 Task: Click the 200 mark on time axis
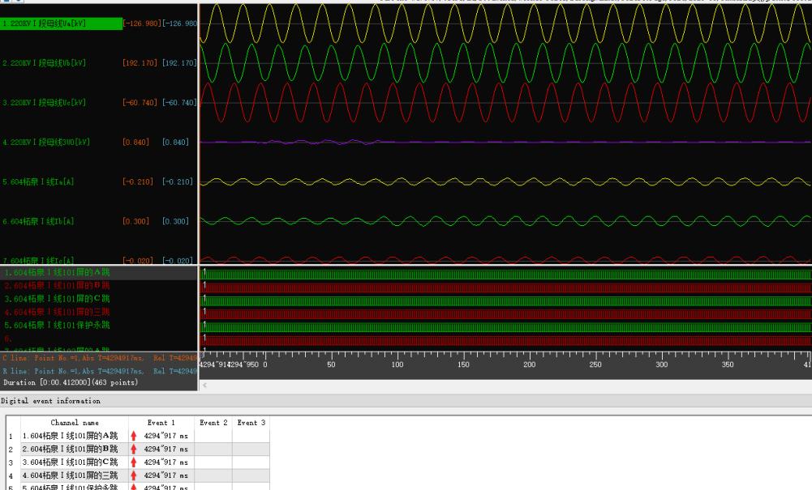coord(530,365)
